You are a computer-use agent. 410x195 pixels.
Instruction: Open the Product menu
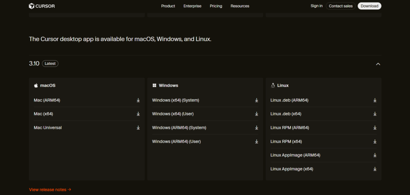[x=168, y=6]
